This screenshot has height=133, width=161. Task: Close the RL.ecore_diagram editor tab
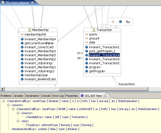(32, 2)
